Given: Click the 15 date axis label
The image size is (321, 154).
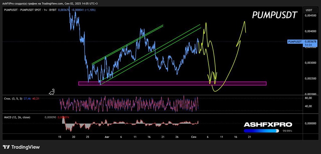Looking at the screenshot, I should tap(60, 137).
